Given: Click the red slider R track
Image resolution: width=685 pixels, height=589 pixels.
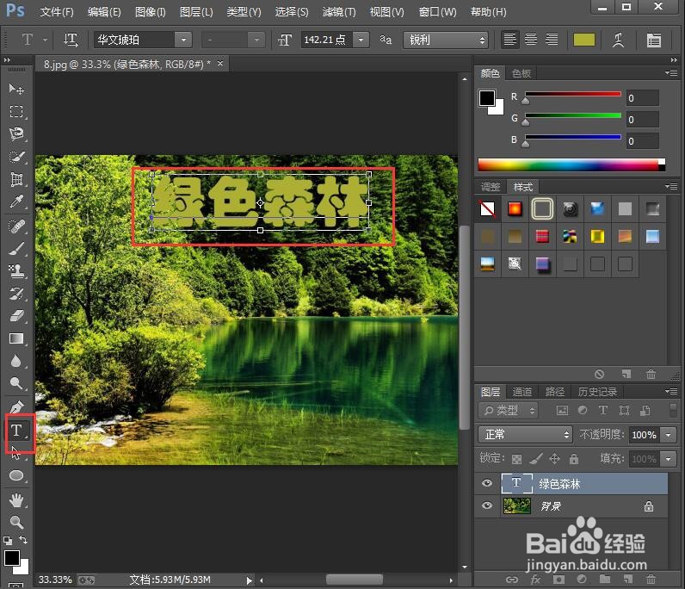Looking at the screenshot, I should click(x=573, y=94).
